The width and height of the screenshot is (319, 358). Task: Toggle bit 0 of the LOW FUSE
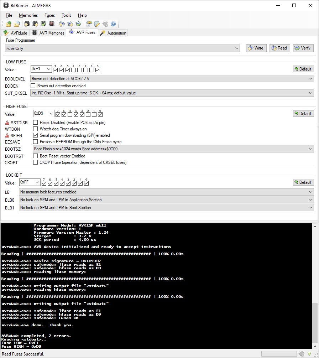[98, 70]
